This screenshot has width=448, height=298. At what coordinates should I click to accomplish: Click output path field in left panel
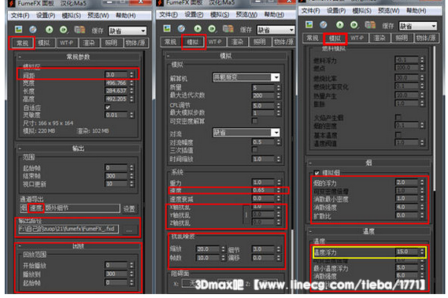68,230
